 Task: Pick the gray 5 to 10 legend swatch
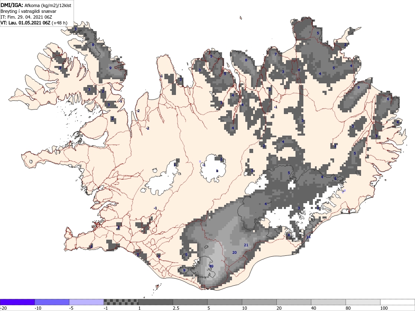(x=225, y=302)
